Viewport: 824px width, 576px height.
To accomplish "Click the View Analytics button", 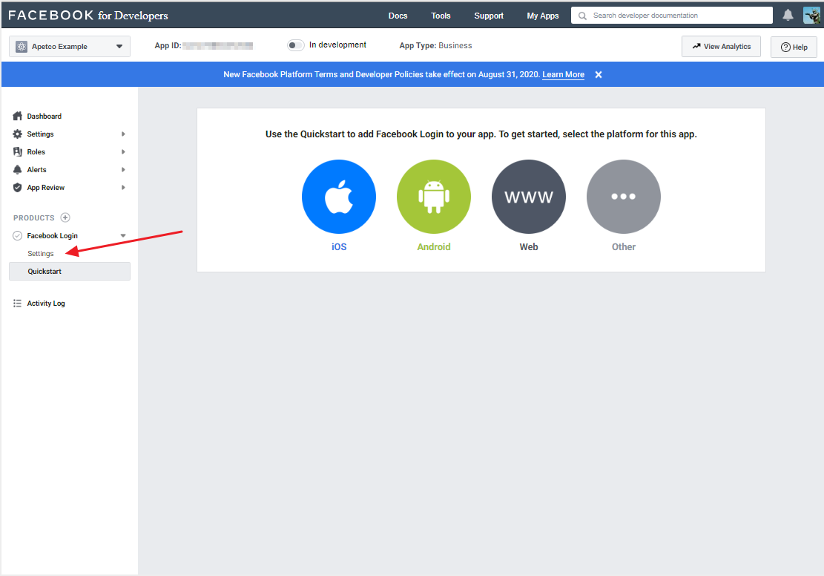I will 721,46.
